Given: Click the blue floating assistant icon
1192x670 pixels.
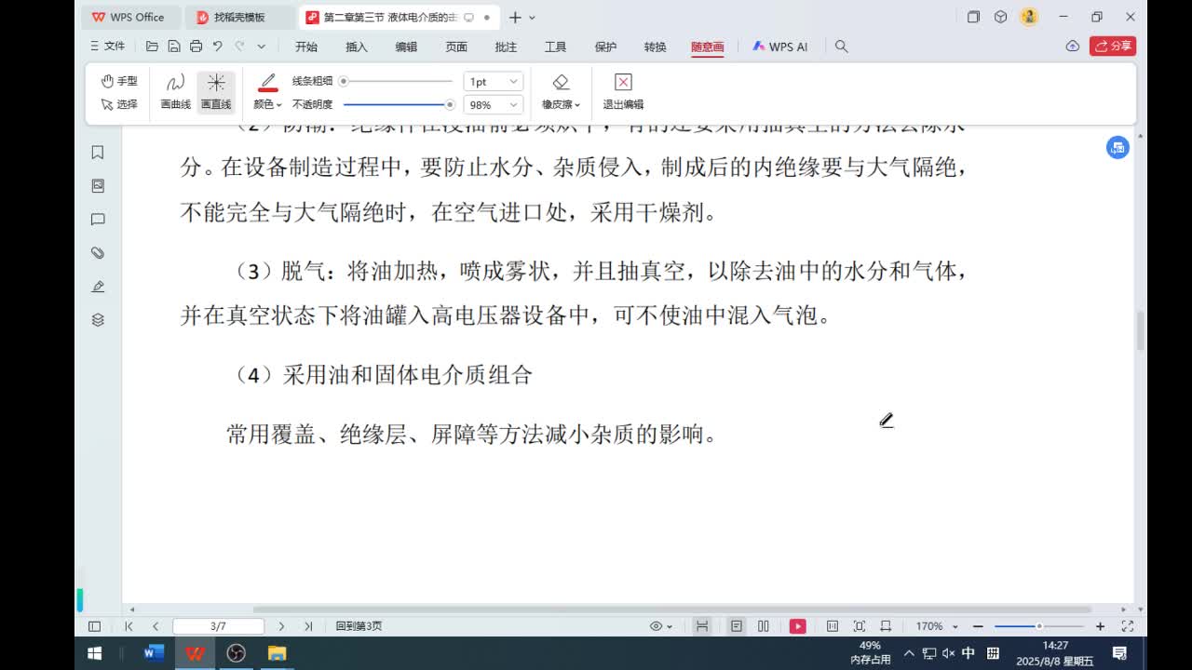Looking at the screenshot, I should click(x=1117, y=147).
